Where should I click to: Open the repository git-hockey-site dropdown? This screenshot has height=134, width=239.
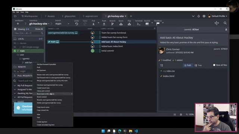click(x=39, y=24)
